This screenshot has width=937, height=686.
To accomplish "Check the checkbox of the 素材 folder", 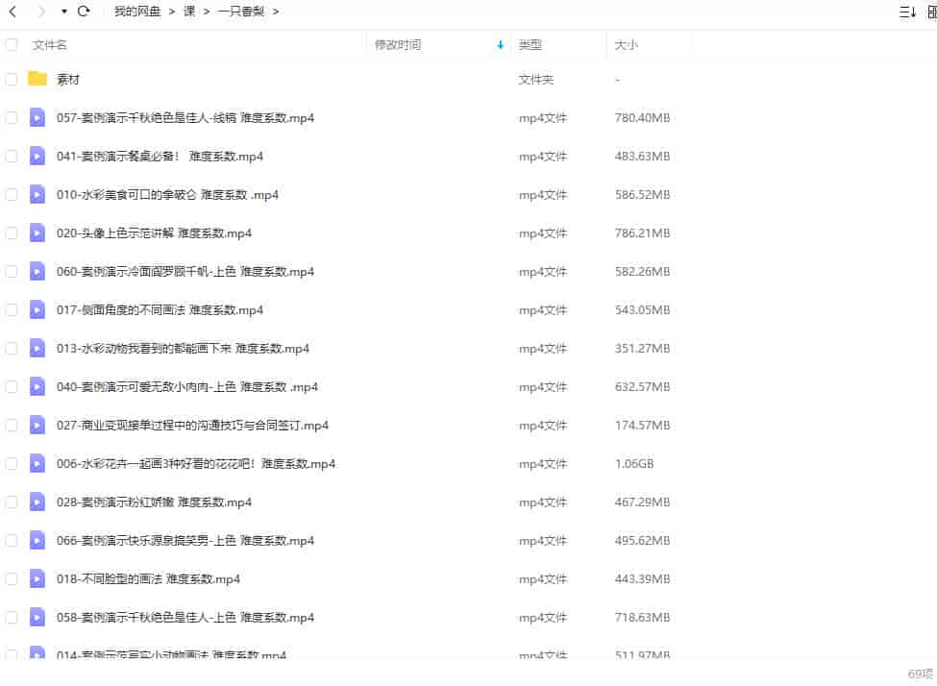I will click(12, 79).
